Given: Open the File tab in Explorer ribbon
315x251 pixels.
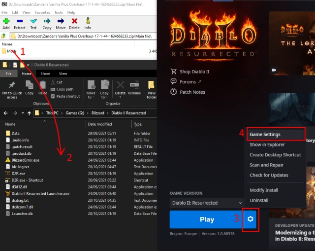Looking at the screenshot, I should coord(8,73).
